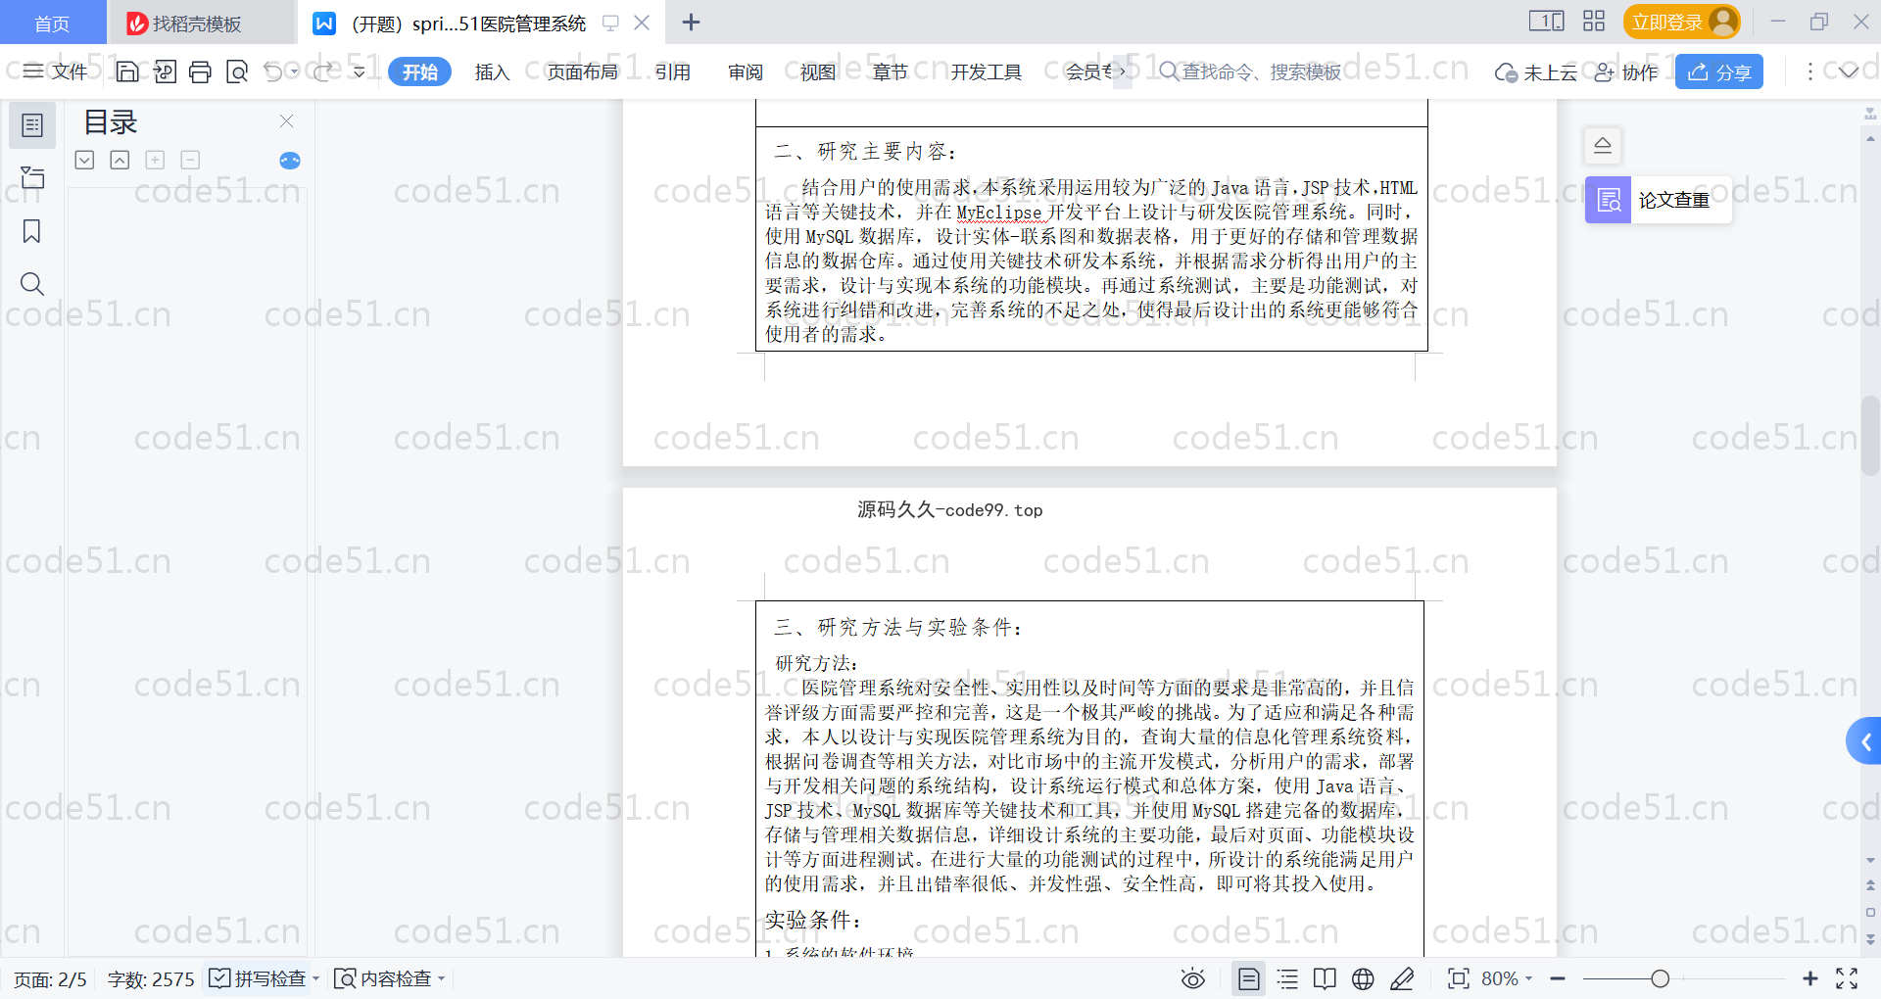Click the Save icon in quick toolbar
The width and height of the screenshot is (1881, 999).
tap(127, 71)
